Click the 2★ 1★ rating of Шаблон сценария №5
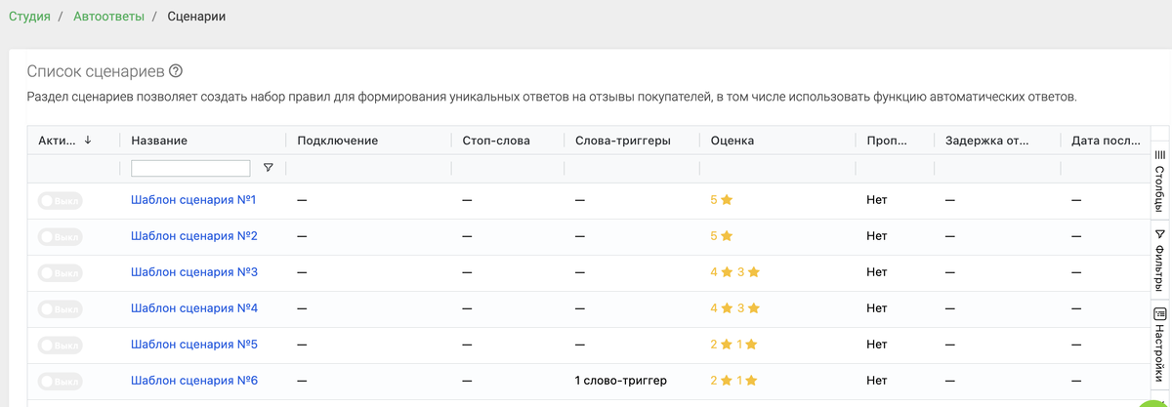This screenshot has width=1172, height=407. click(734, 345)
